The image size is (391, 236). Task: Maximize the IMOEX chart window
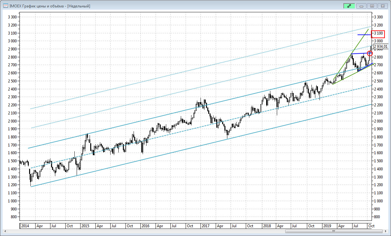coord(372,6)
